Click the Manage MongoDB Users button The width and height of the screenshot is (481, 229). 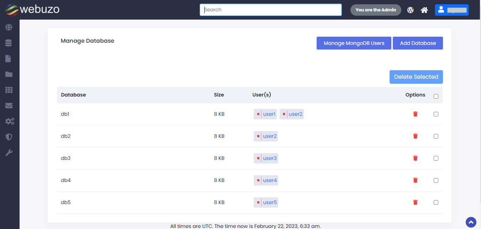click(354, 43)
